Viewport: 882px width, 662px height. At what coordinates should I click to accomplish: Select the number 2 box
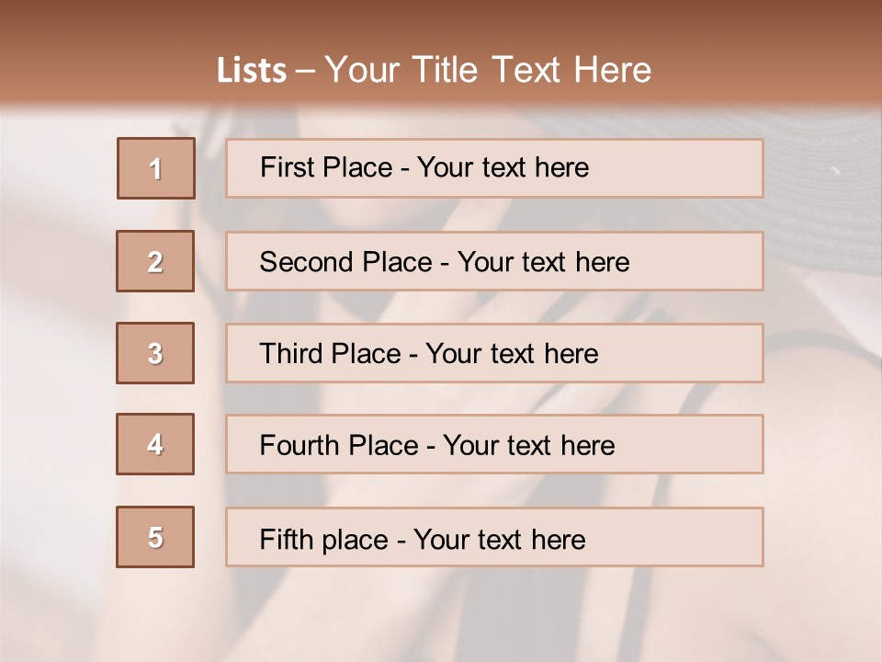[155, 261]
